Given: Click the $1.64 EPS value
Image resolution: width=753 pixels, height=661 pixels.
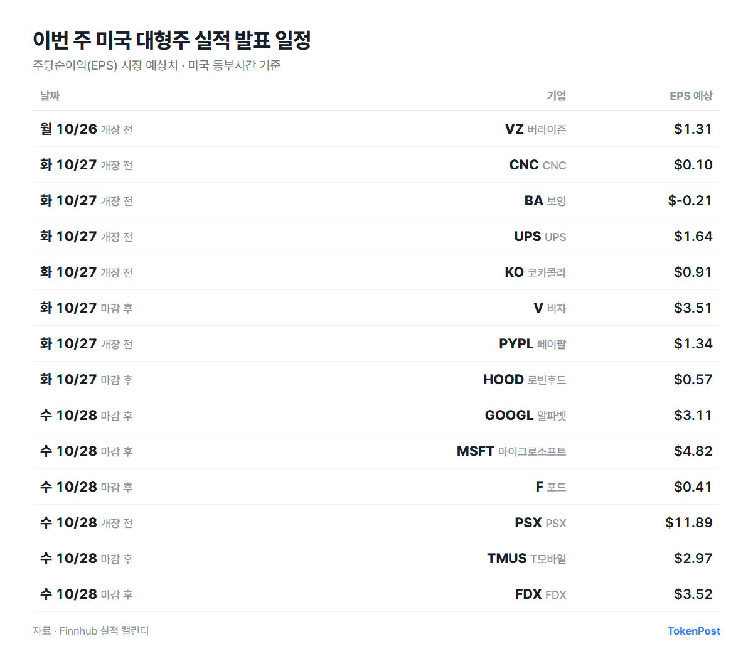Looking at the screenshot, I should click(x=693, y=236).
